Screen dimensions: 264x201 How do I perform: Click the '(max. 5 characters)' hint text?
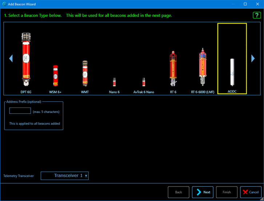click(46, 112)
